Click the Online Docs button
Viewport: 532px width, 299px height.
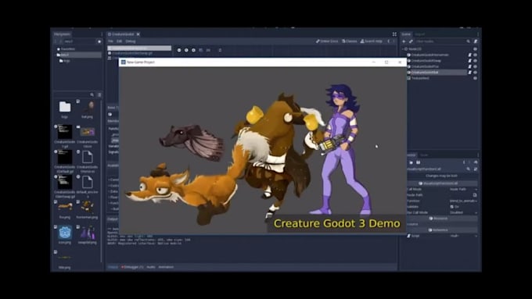coord(327,41)
